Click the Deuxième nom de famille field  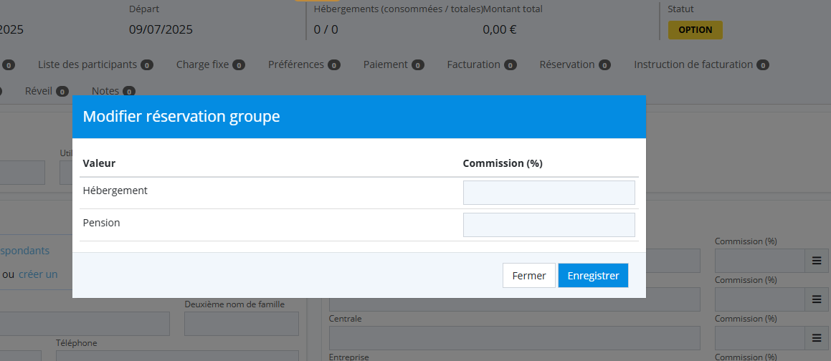[241, 324]
